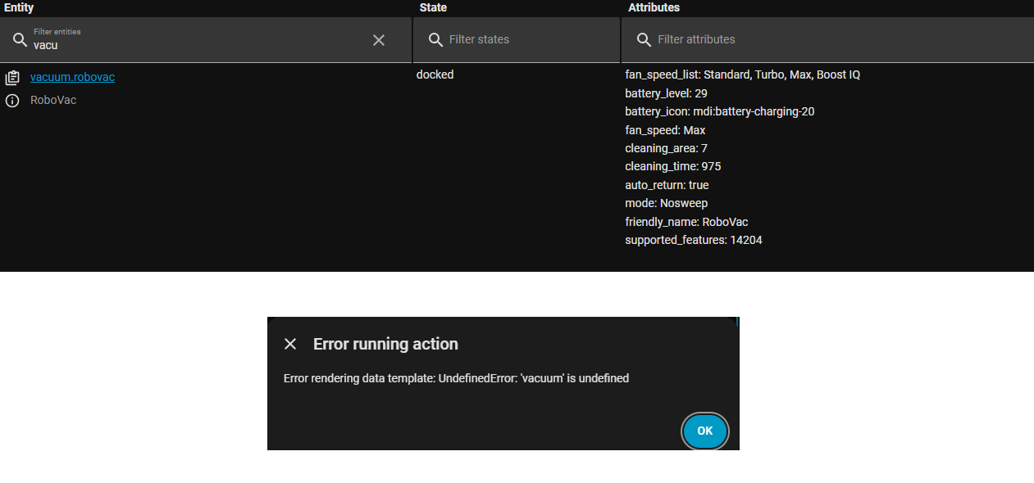Open the info icon beside RoboVac
Viewport: 1034px width, 483px height.
coord(12,101)
